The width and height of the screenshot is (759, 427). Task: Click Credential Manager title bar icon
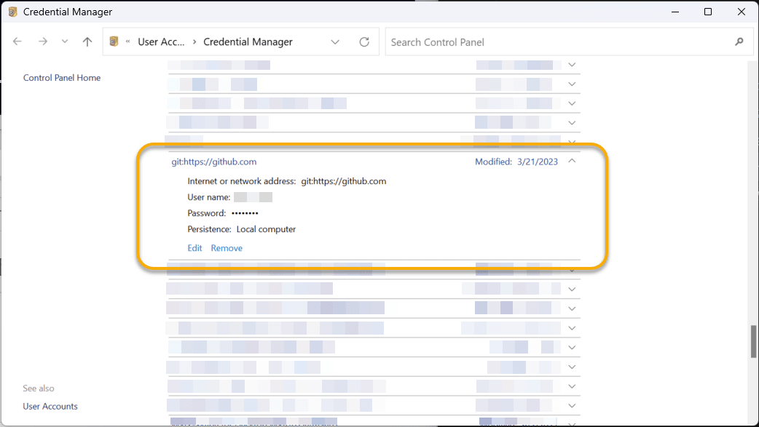12,12
